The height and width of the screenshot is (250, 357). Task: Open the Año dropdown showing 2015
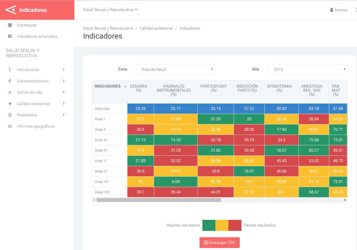[x=307, y=69]
